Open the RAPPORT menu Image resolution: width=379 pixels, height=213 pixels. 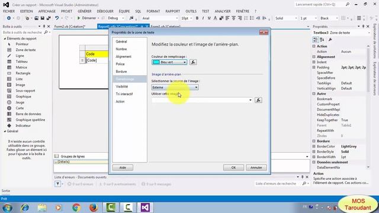coord(172,11)
